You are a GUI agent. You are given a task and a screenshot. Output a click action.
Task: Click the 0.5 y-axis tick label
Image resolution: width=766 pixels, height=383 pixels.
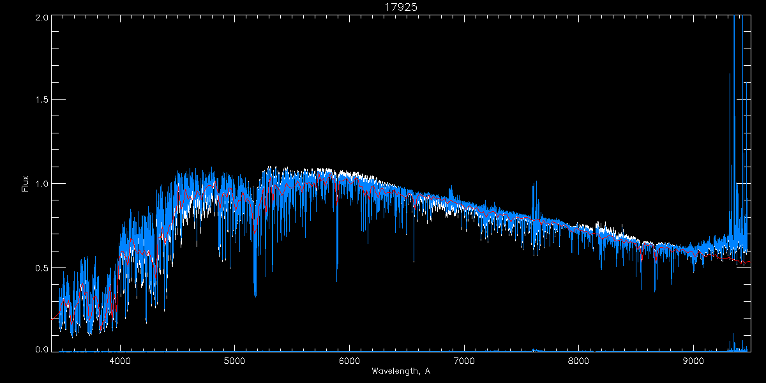(x=40, y=267)
